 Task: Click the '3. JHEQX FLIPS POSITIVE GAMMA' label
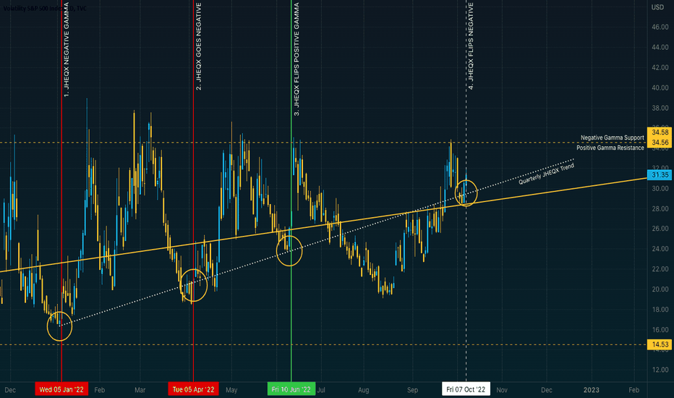click(x=297, y=59)
